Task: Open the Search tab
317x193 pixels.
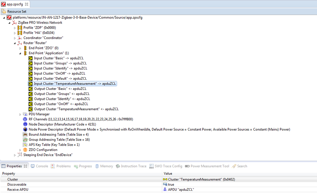Action: [x=240, y=166]
